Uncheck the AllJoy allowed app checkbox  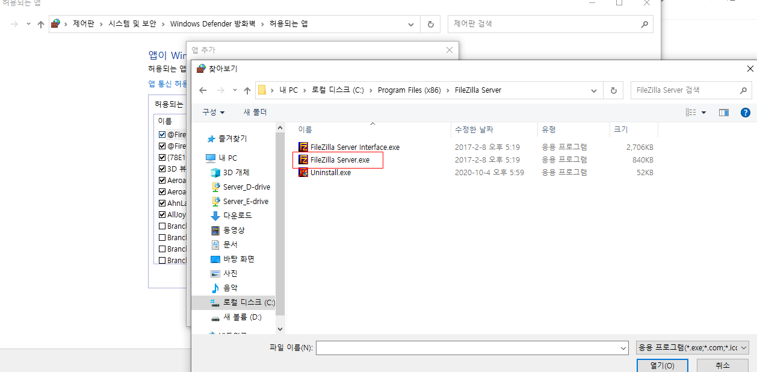pyautogui.click(x=162, y=214)
